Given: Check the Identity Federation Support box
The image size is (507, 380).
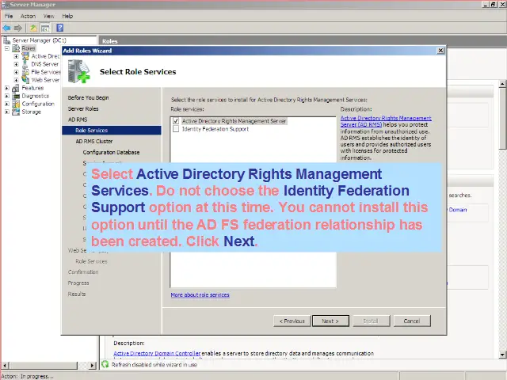Looking at the screenshot, I should pyautogui.click(x=176, y=129).
